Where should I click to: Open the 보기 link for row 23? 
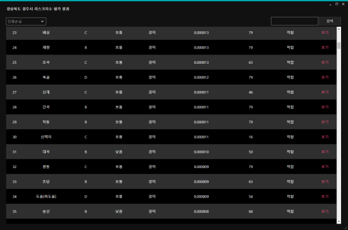coord(325,32)
